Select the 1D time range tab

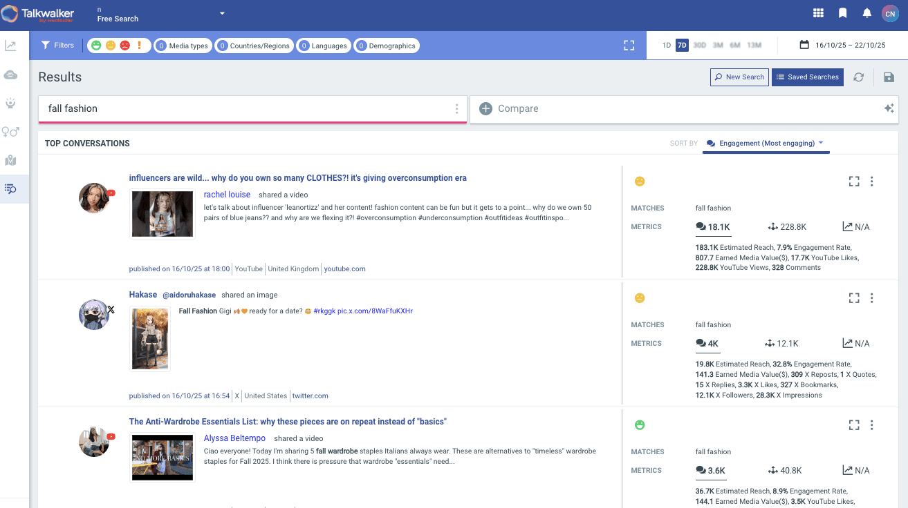coord(667,46)
